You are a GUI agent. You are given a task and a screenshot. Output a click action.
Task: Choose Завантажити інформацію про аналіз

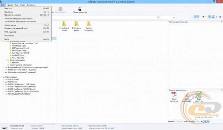(26, 21)
